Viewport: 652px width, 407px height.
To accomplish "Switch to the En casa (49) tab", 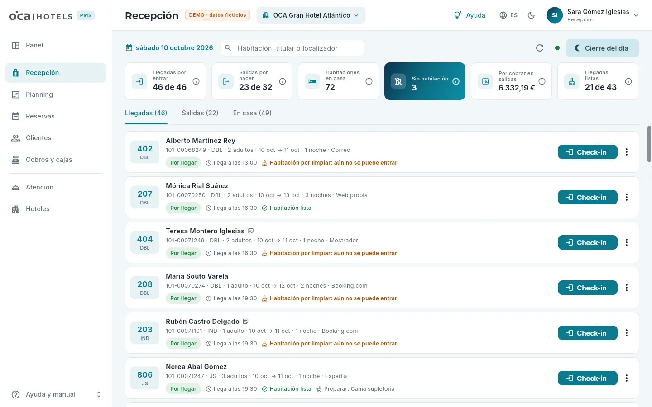I will 252,113.
